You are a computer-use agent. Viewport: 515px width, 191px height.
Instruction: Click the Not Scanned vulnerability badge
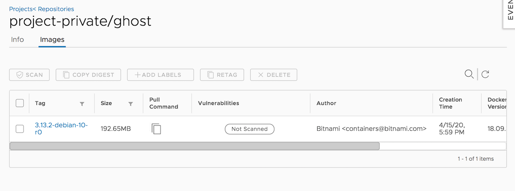point(249,129)
